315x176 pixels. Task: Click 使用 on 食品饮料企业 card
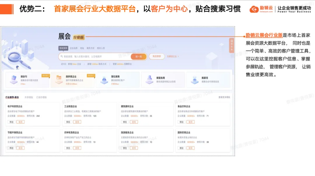click(190, 122)
